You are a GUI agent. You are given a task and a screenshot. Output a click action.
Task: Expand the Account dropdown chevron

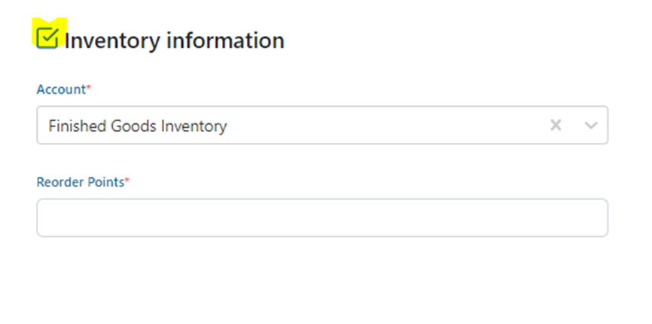tap(591, 126)
